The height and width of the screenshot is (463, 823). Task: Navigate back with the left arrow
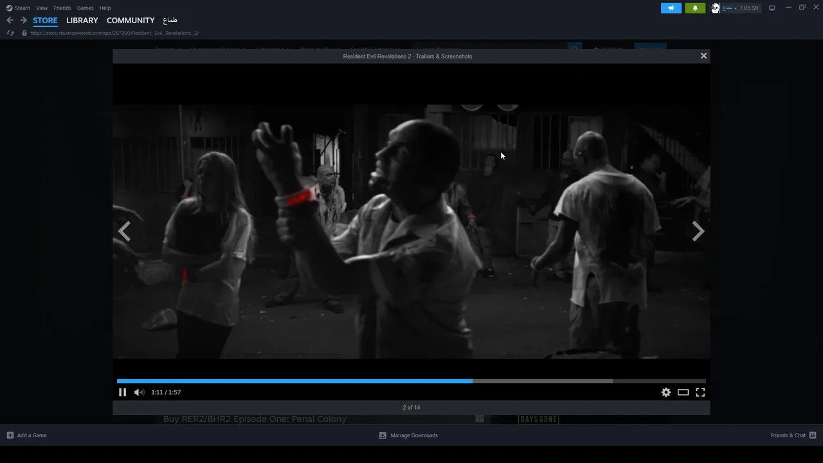(x=10, y=21)
